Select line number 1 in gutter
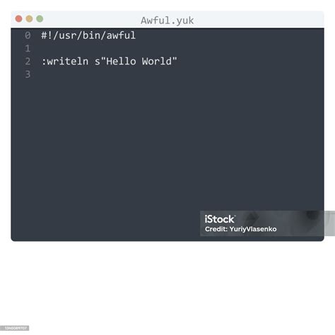335x335 pixels. 28,49
